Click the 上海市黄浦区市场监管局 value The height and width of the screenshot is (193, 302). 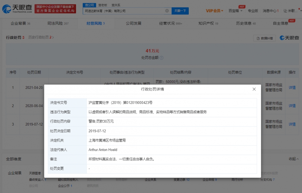coord(107,140)
